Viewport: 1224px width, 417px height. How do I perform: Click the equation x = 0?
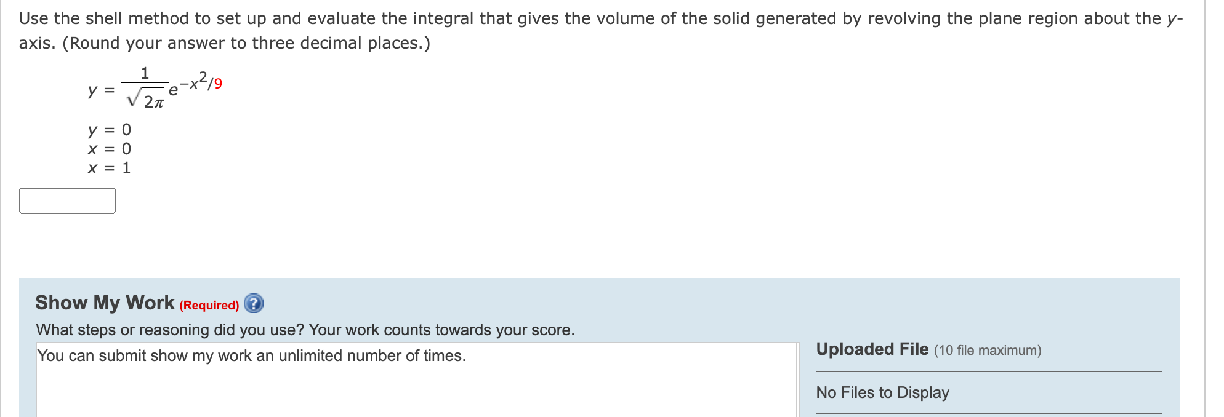pyautogui.click(x=109, y=148)
